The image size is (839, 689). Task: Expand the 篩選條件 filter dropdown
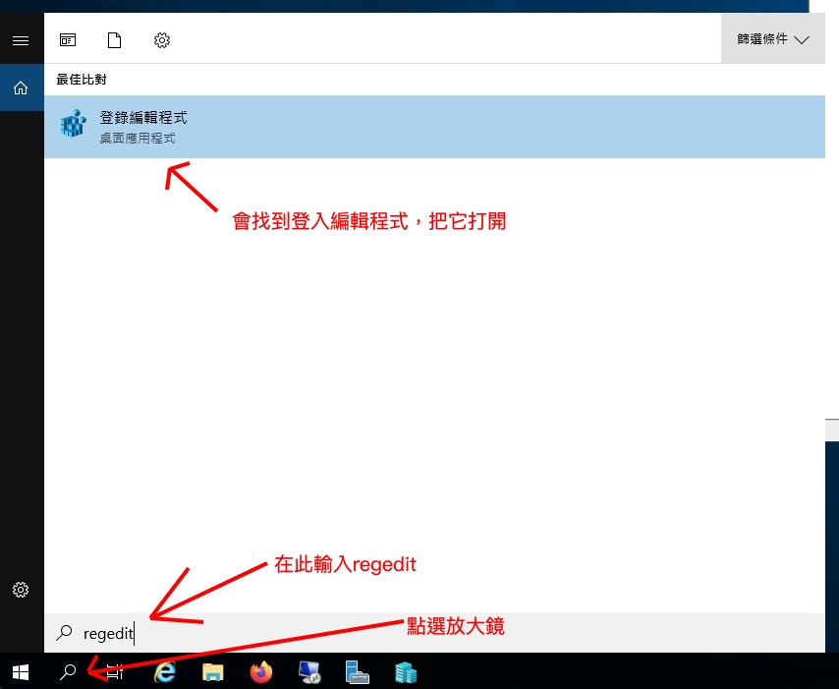[773, 39]
